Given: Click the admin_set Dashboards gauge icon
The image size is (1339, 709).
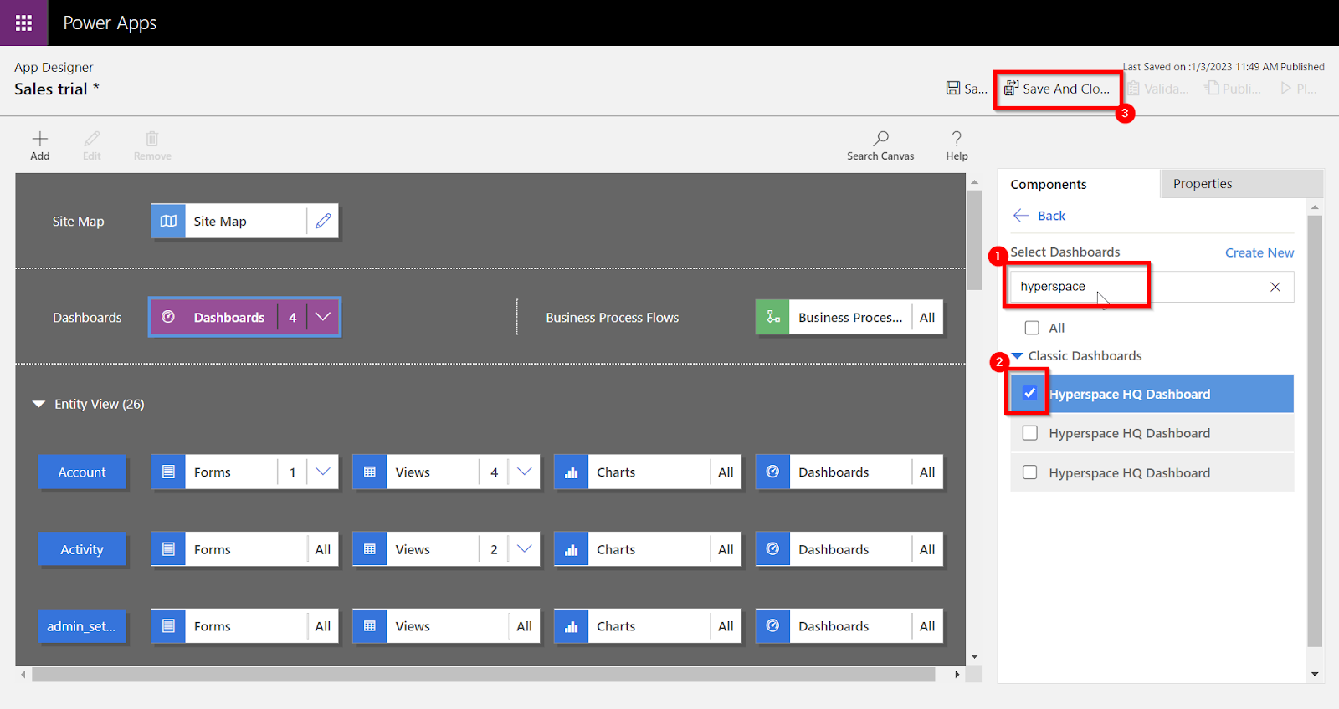Looking at the screenshot, I should [772, 626].
